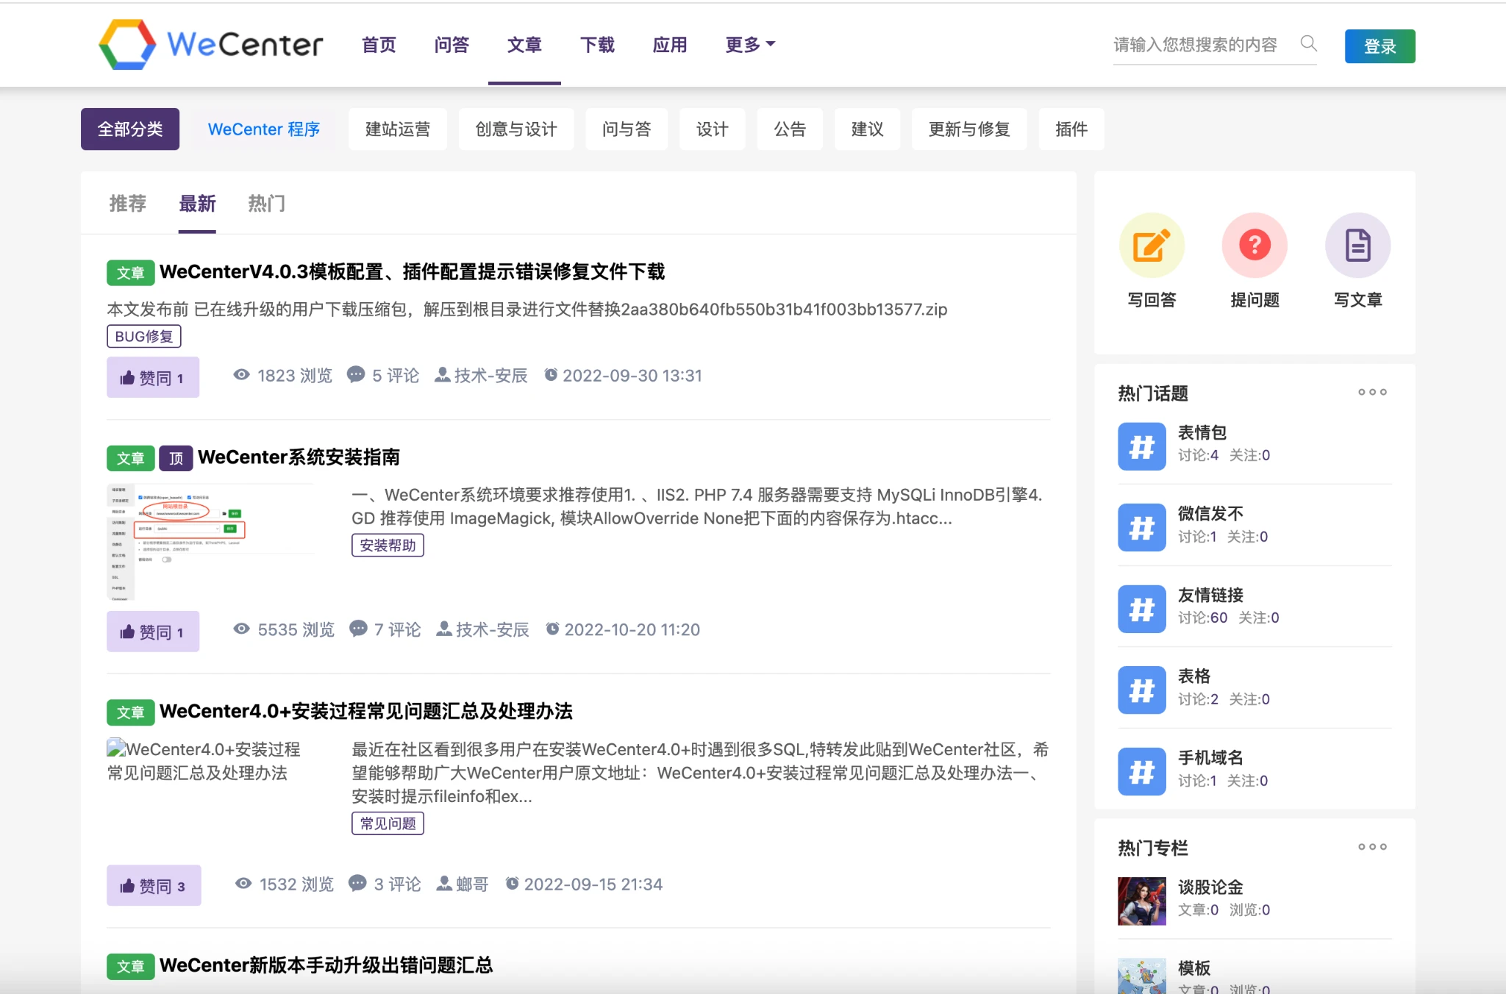
Task: Select the 更新与修复 category
Action: point(969,129)
